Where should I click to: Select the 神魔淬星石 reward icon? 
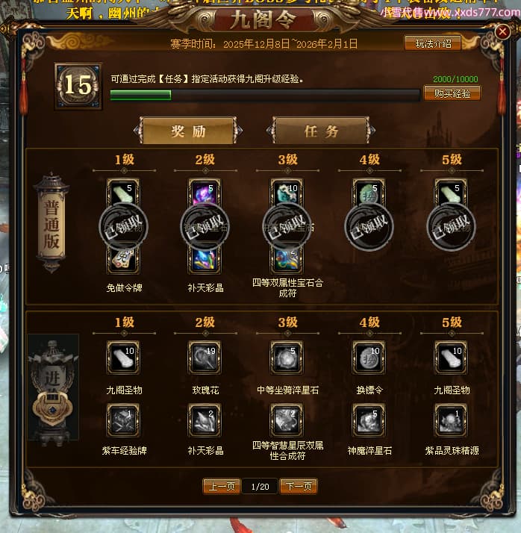coord(369,420)
